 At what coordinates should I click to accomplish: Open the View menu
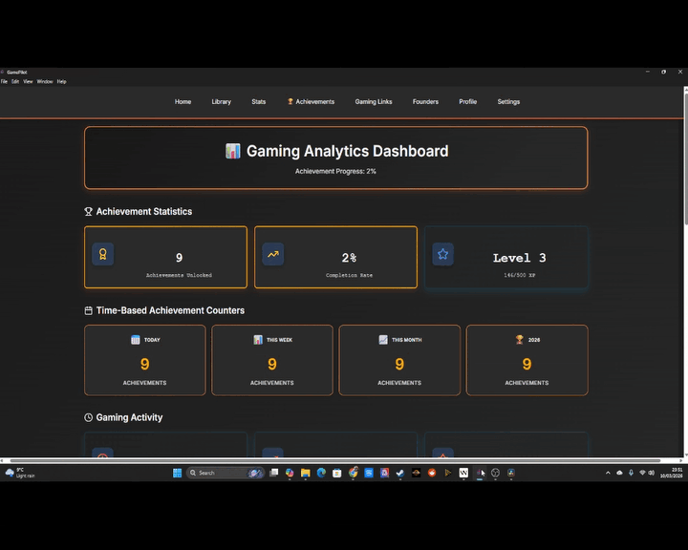pyautogui.click(x=28, y=82)
